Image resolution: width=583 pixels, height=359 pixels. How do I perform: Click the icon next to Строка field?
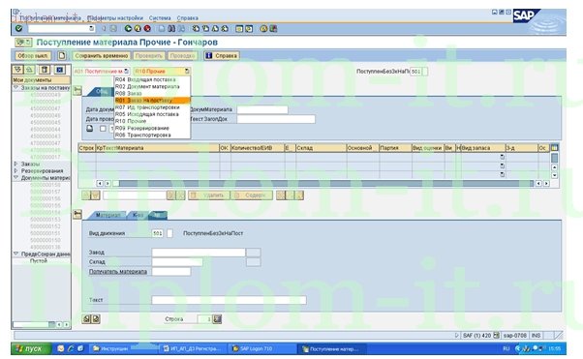pyautogui.click(x=217, y=319)
